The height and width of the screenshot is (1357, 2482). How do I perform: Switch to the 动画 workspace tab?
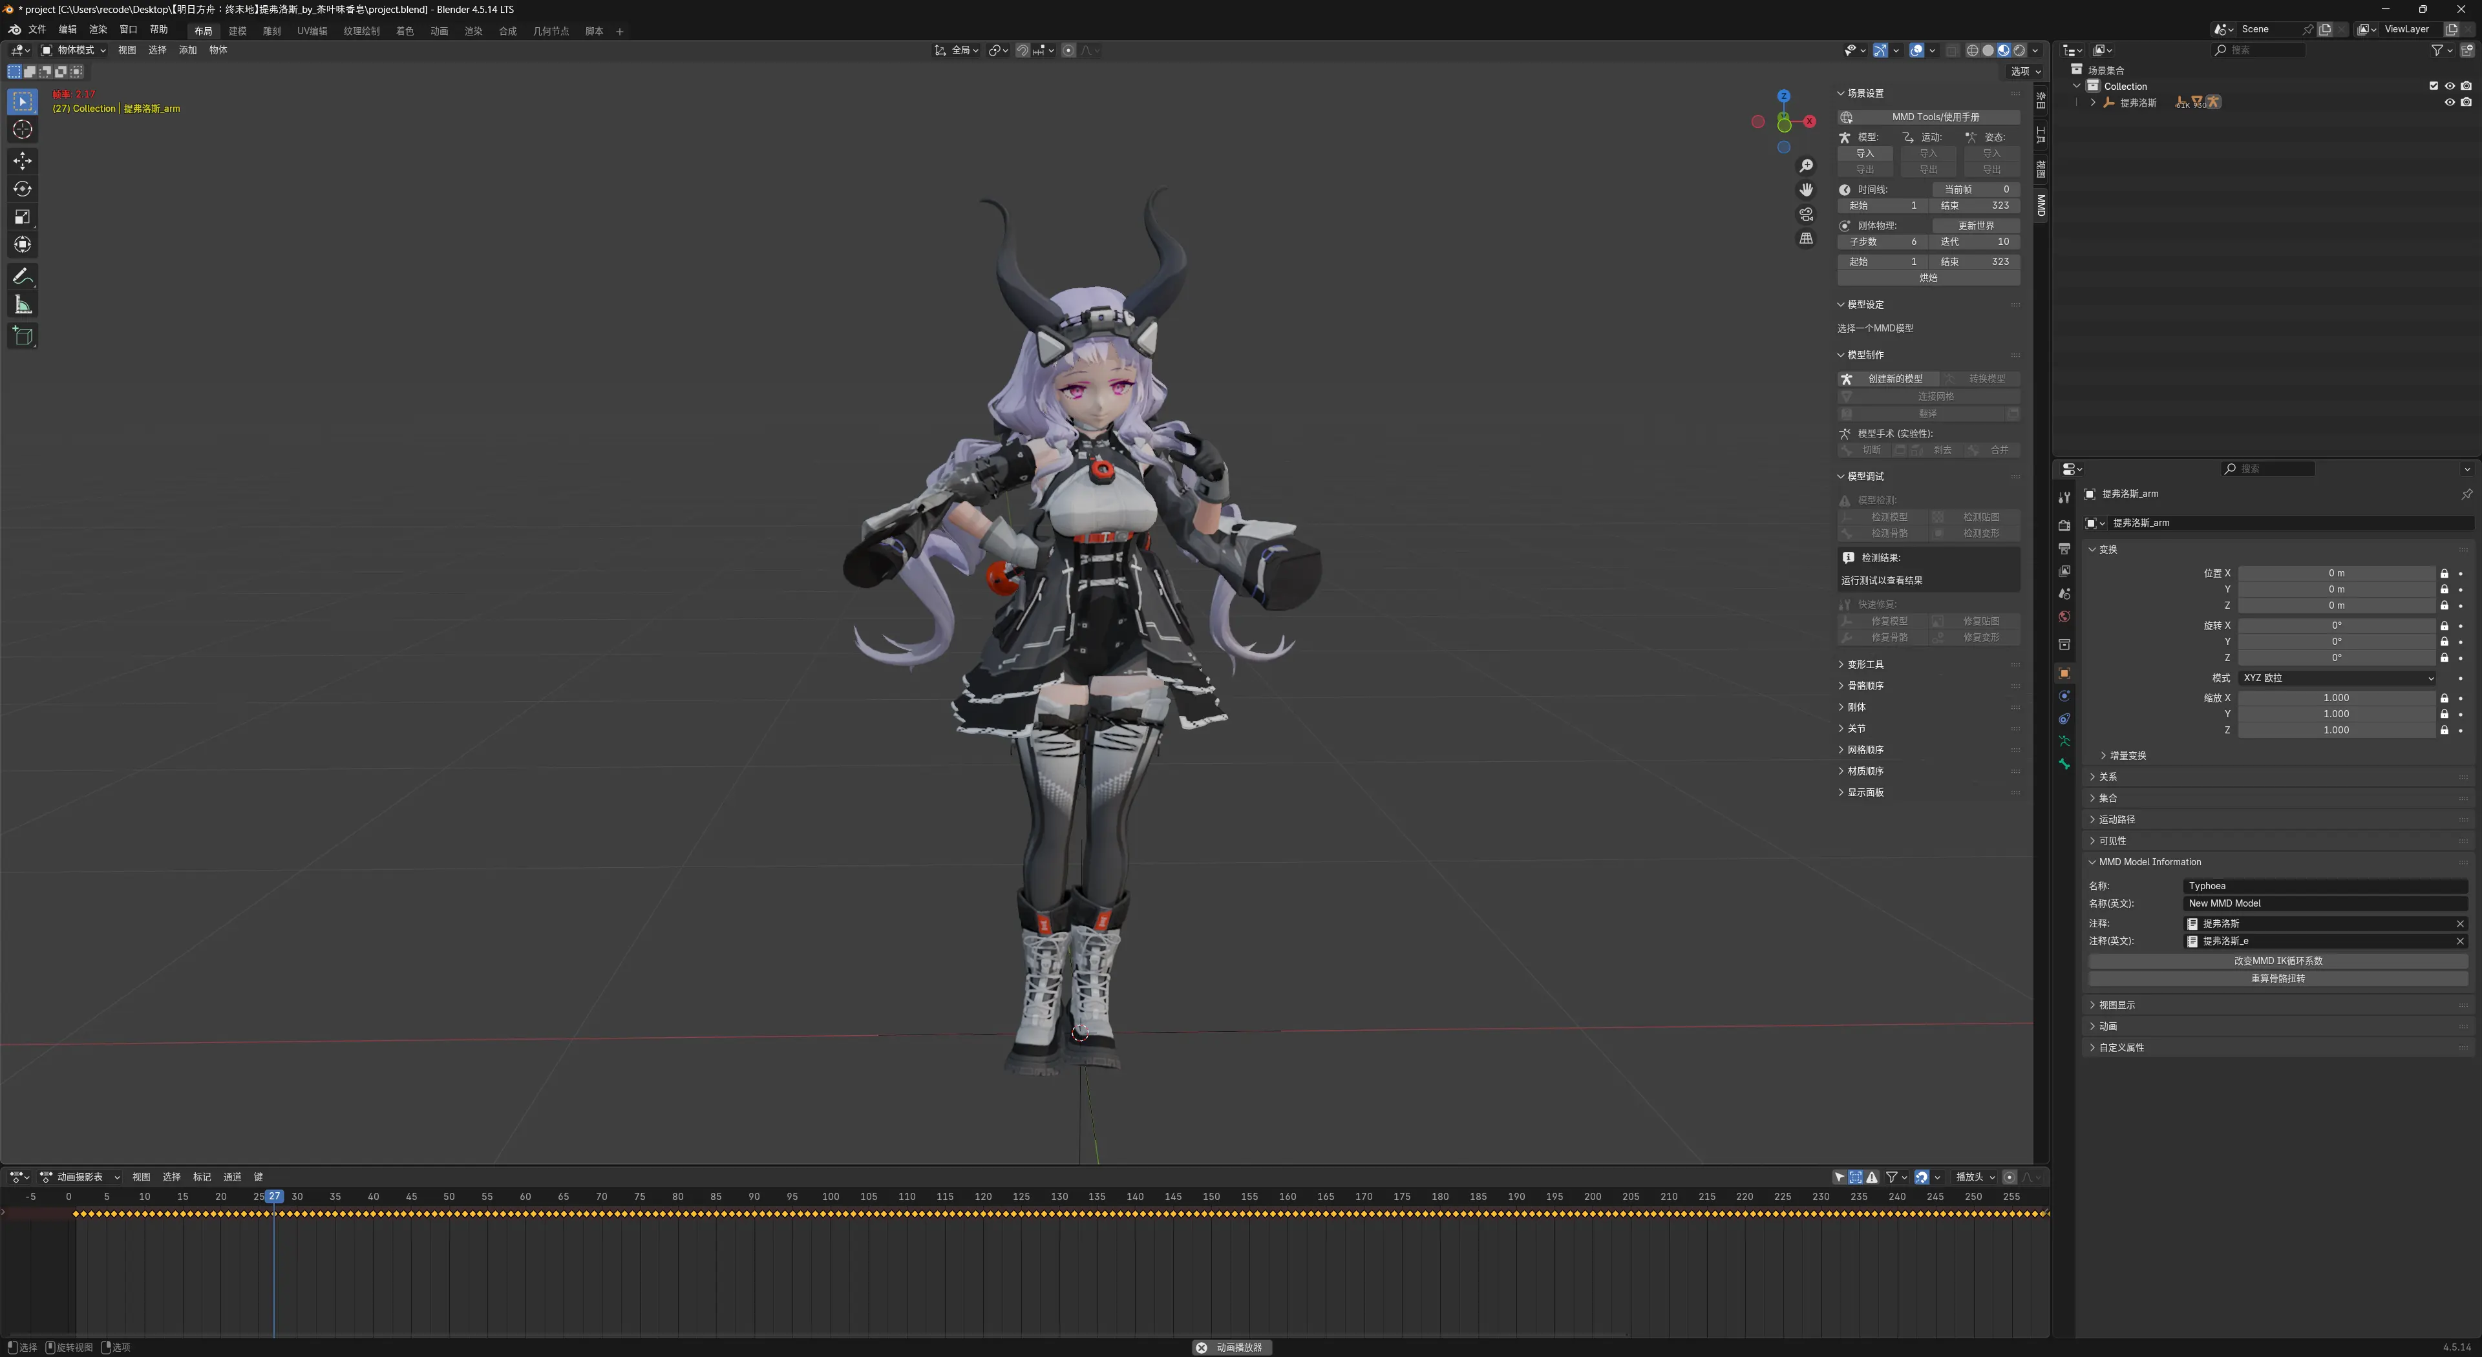pos(440,31)
